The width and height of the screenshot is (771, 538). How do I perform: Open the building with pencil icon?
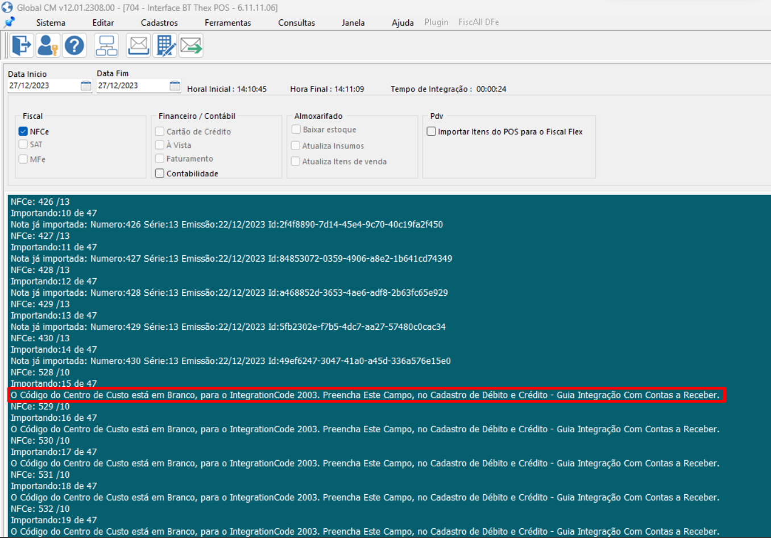165,45
